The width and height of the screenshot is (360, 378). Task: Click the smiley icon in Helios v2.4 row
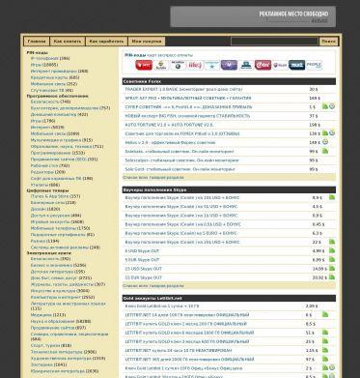[325, 142]
